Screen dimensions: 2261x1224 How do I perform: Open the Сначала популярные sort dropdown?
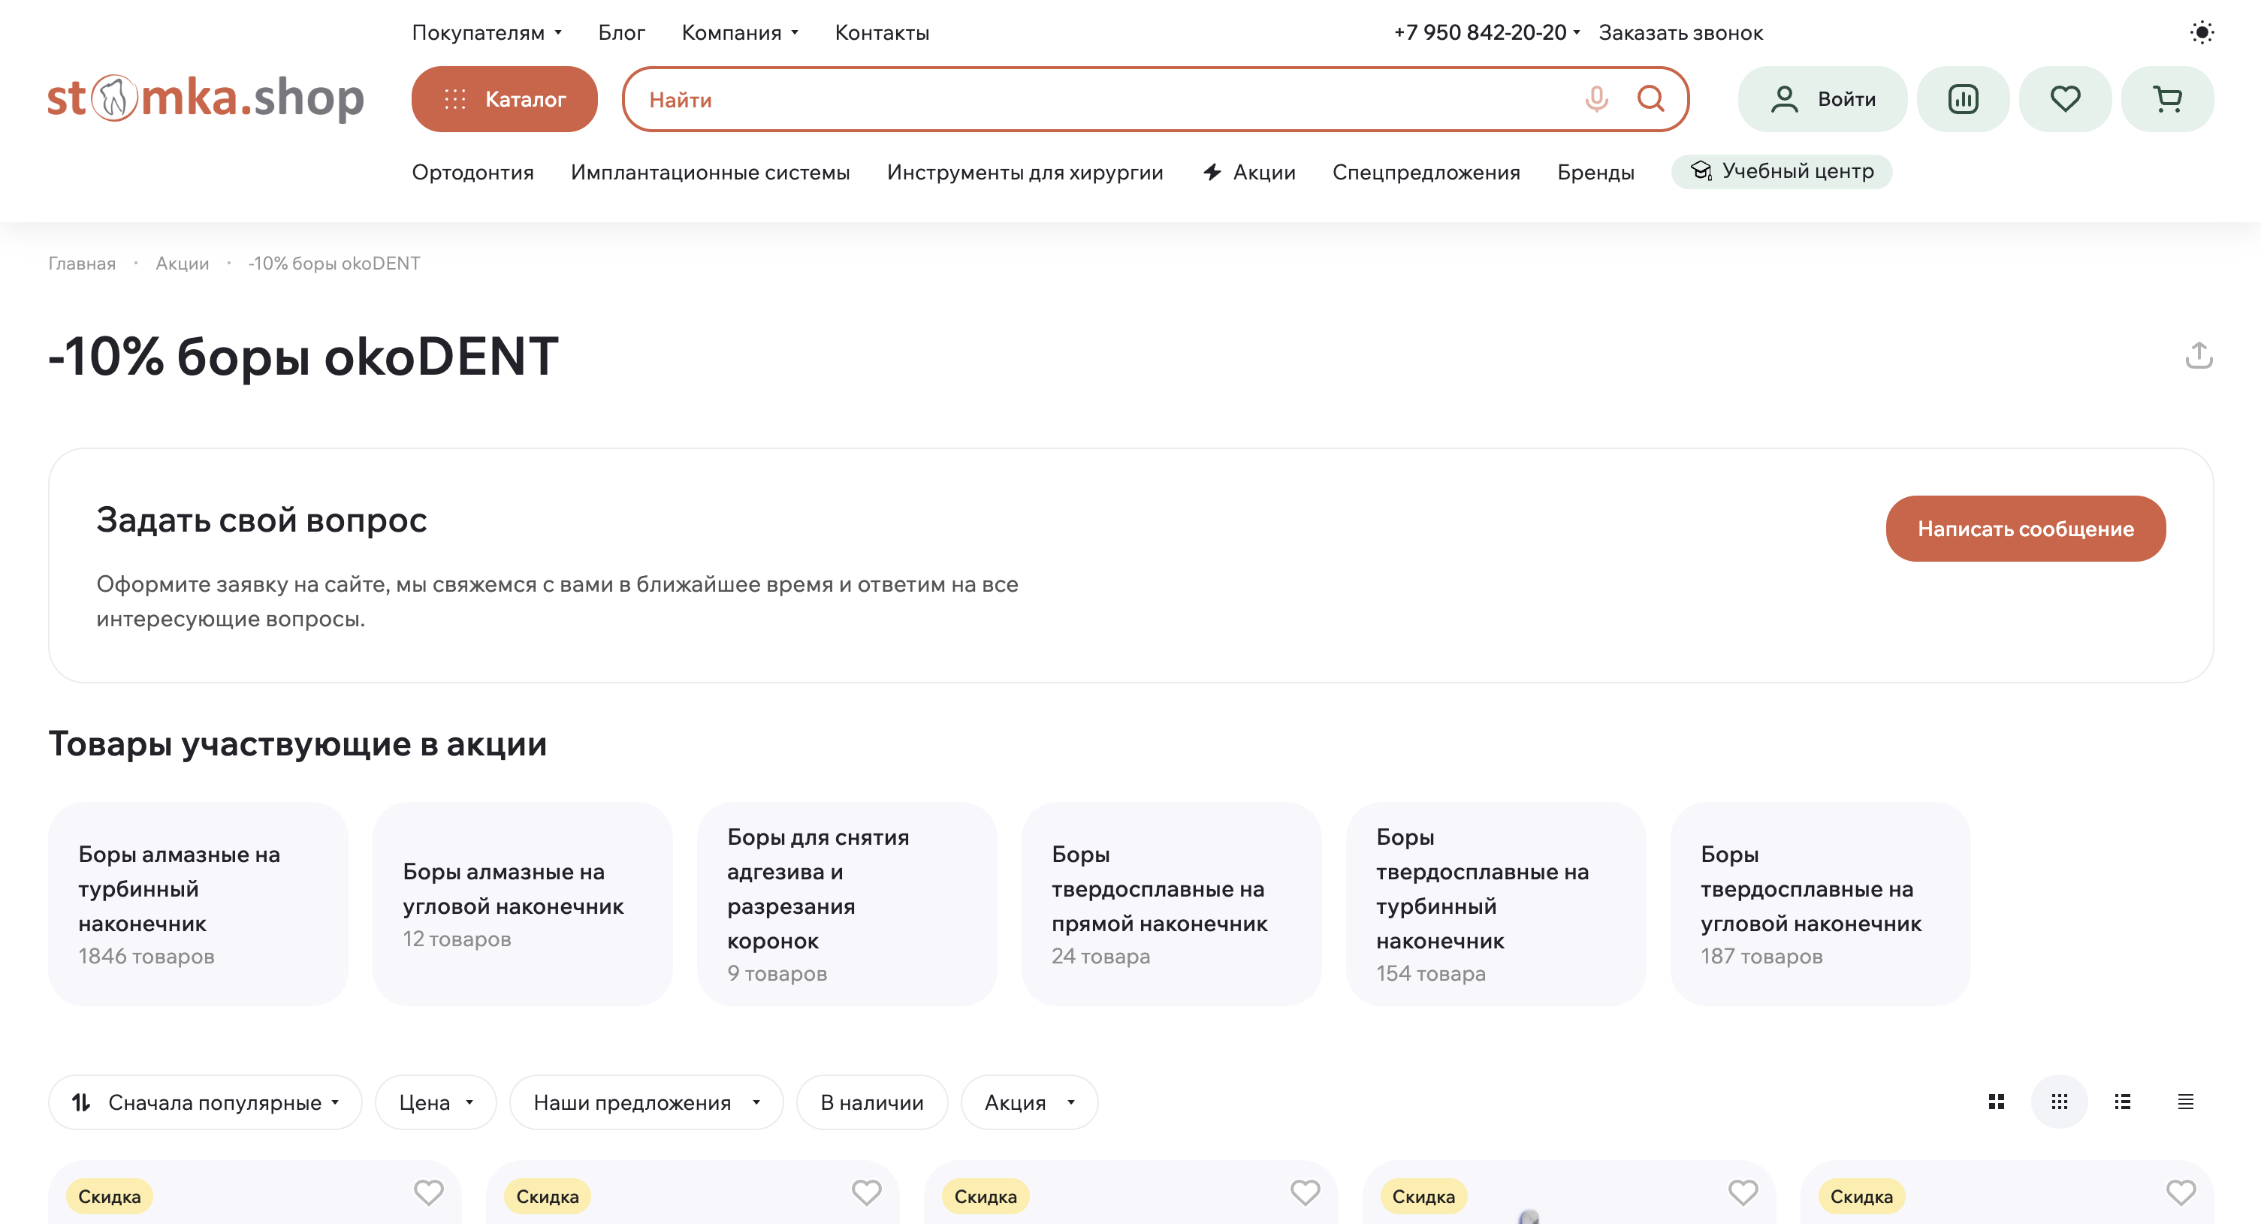[x=205, y=1102]
